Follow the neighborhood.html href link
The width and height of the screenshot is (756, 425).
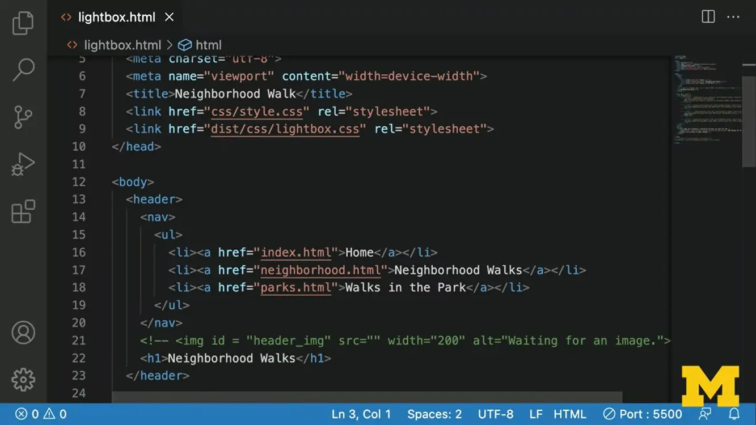(x=320, y=270)
